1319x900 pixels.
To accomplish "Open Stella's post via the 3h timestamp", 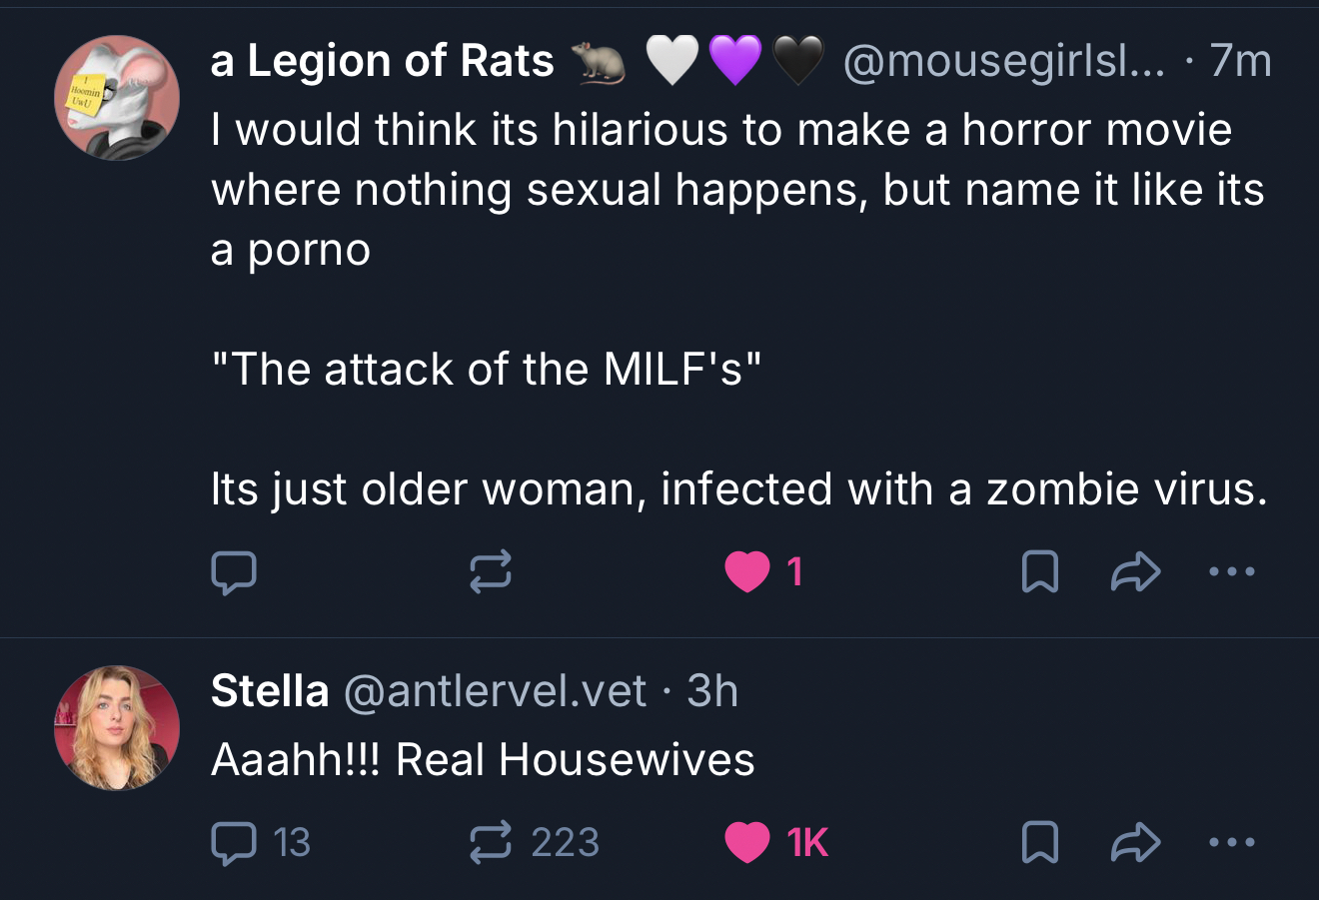I will (712, 691).
